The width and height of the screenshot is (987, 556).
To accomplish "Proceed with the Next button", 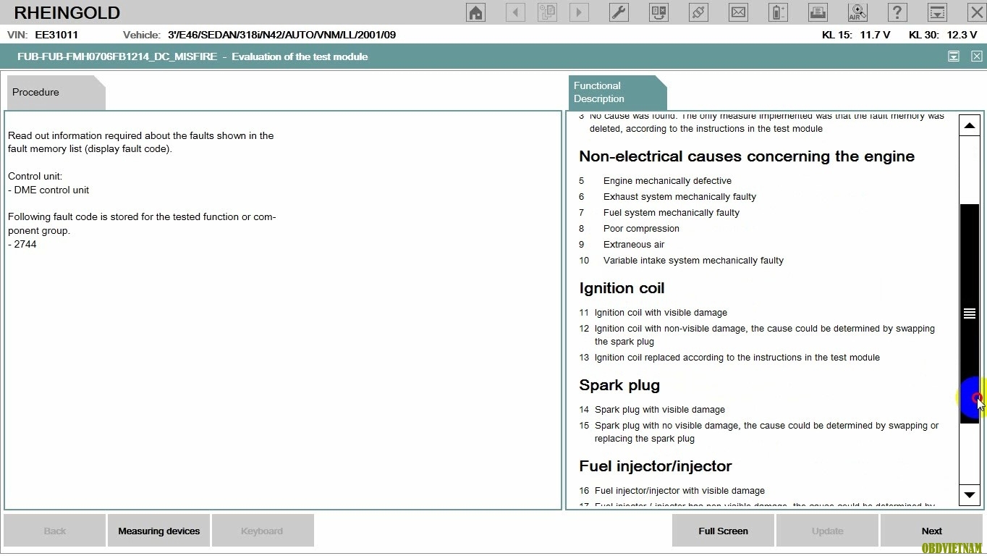I will coord(932,531).
